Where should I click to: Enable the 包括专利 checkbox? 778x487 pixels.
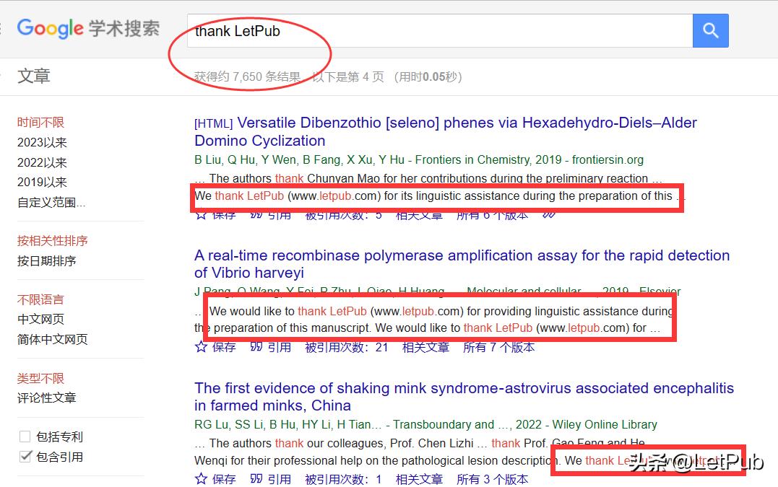[25, 436]
